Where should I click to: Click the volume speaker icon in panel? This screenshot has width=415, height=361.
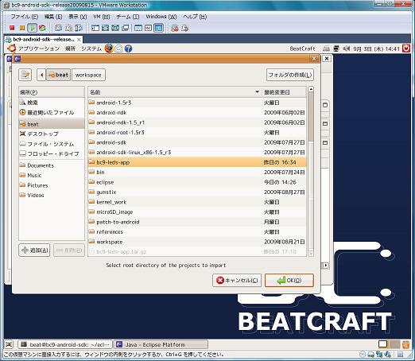coord(346,49)
